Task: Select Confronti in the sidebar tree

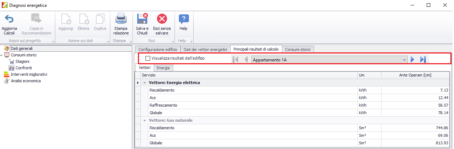Action: pyautogui.click(x=23, y=68)
